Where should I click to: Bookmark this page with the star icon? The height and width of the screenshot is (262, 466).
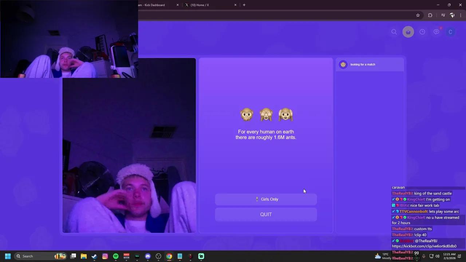[418, 15]
